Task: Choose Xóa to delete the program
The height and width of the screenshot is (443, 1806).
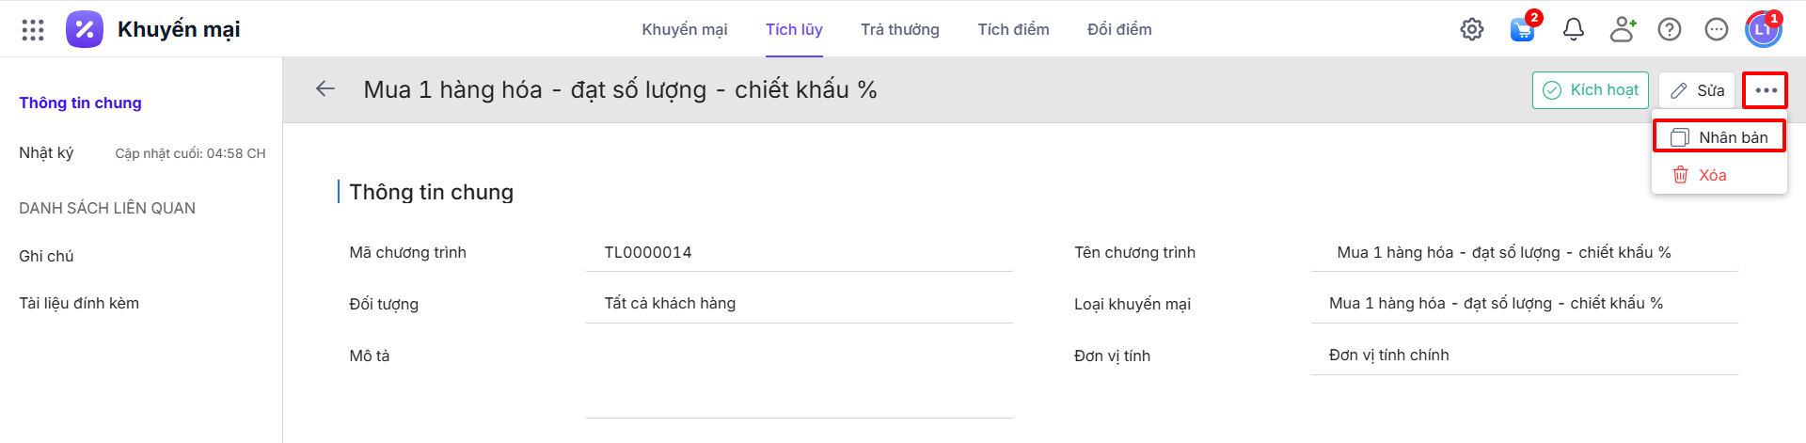Action: [x=1712, y=175]
